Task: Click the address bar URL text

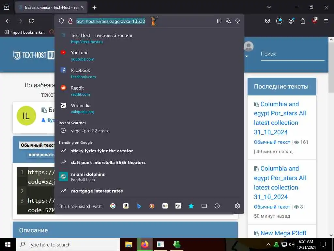Action: point(111,21)
